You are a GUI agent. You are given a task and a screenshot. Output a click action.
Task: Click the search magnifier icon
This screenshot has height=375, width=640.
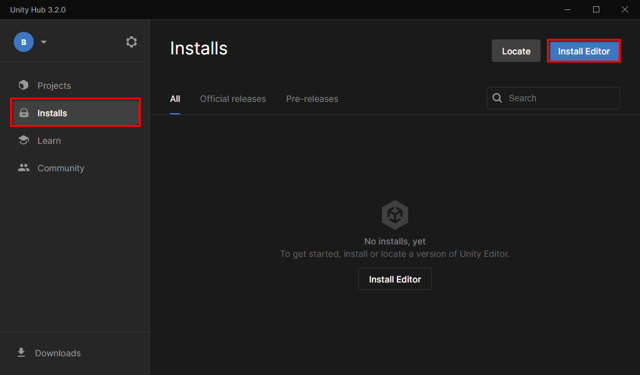point(497,98)
